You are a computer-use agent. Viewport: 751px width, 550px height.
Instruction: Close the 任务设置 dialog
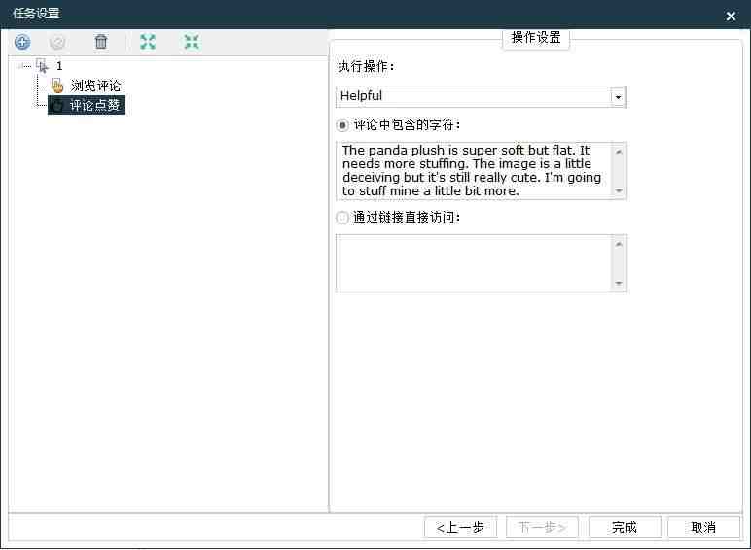[x=731, y=17]
